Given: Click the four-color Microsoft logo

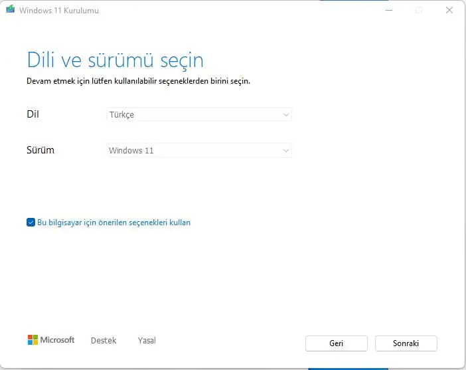Looking at the screenshot, I should tap(33, 340).
